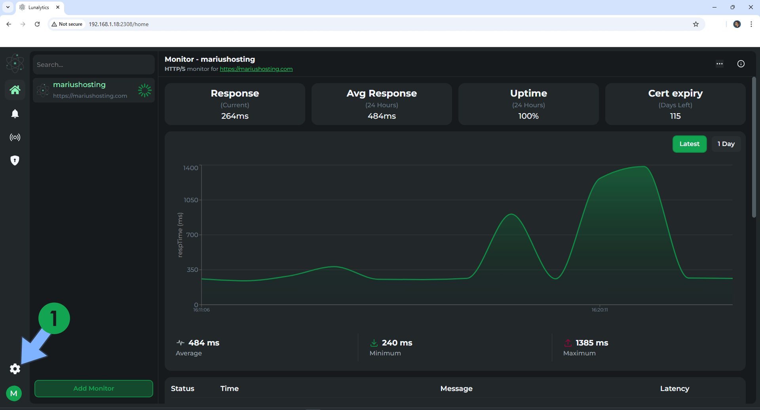Open the Notifications bell icon
The height and width of the screenshot is (410, 760).
coord(15,114)
